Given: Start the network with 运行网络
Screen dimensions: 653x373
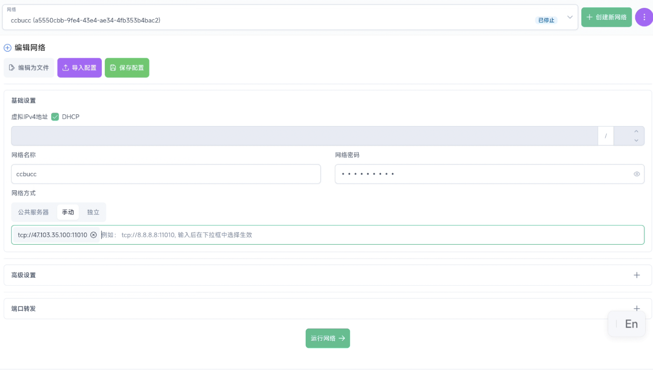Looking at the screenshot, I should [327, 338].
